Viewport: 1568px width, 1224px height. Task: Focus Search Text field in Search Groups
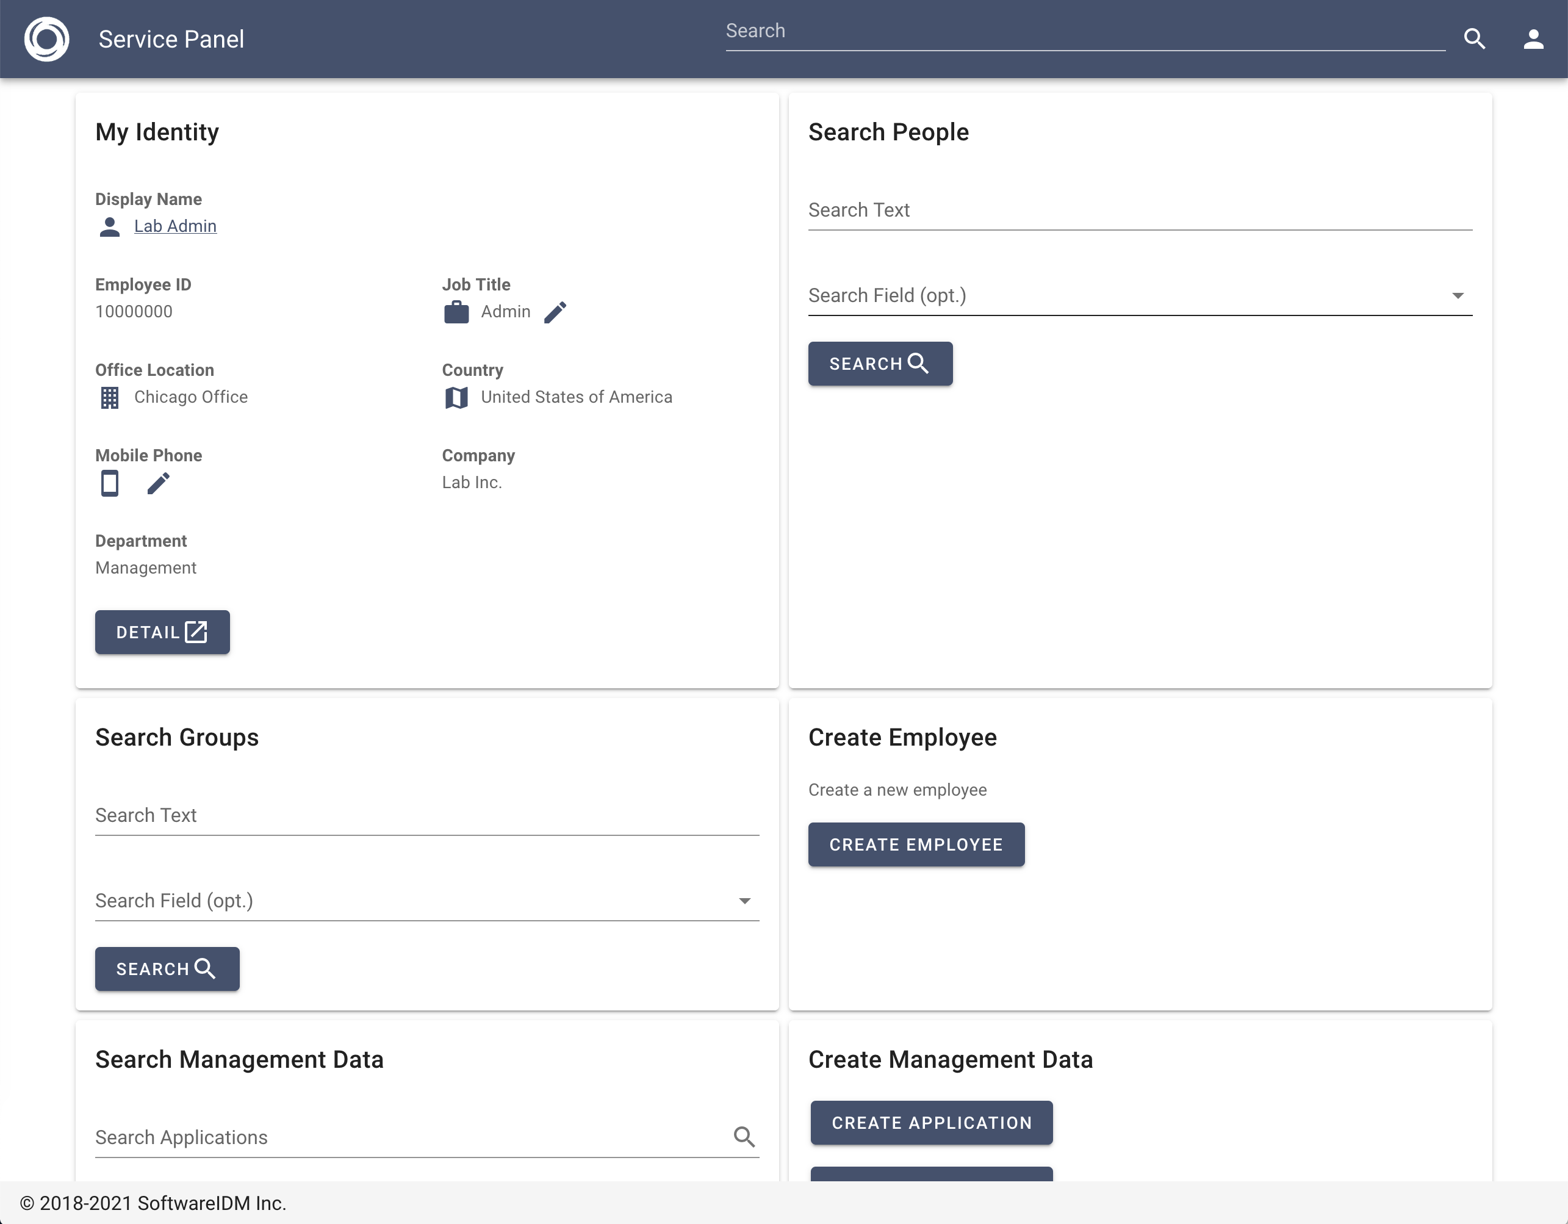tap(427, 816)
